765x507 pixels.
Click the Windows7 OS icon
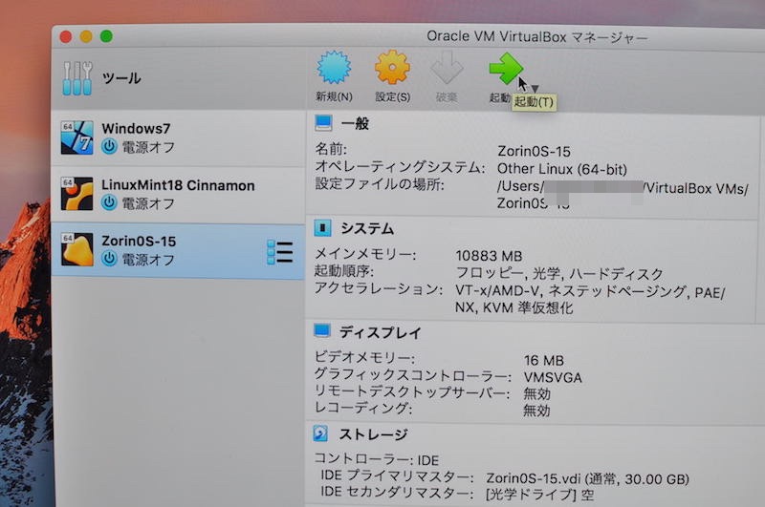pyautogui.click(x=77, y=137)
